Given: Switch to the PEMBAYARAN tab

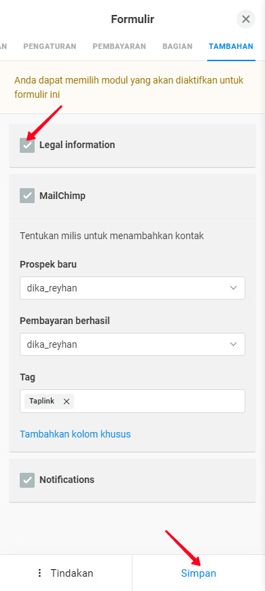Looking at the screenshot, I should (119, 46).
